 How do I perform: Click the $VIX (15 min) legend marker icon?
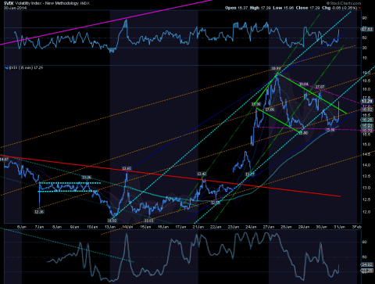click(7, 68)
